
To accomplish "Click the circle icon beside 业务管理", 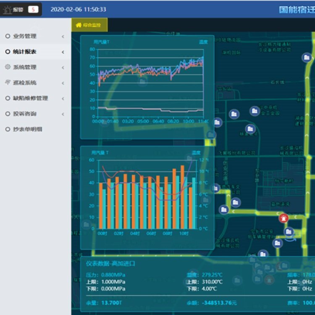I will pyautogui.click(x=8, y=36).
